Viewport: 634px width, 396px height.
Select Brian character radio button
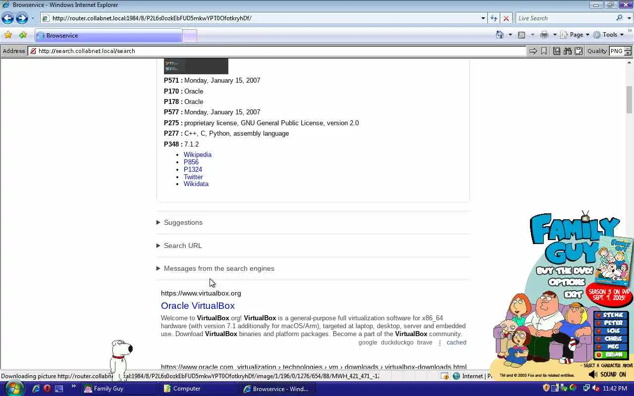(598, 354)
